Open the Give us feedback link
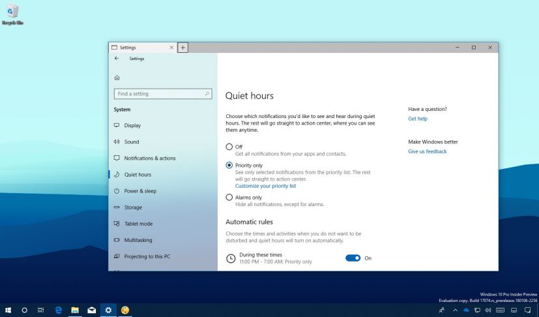Image resolution: width=539 pixels, height=317 pixels. pos(428,151)
